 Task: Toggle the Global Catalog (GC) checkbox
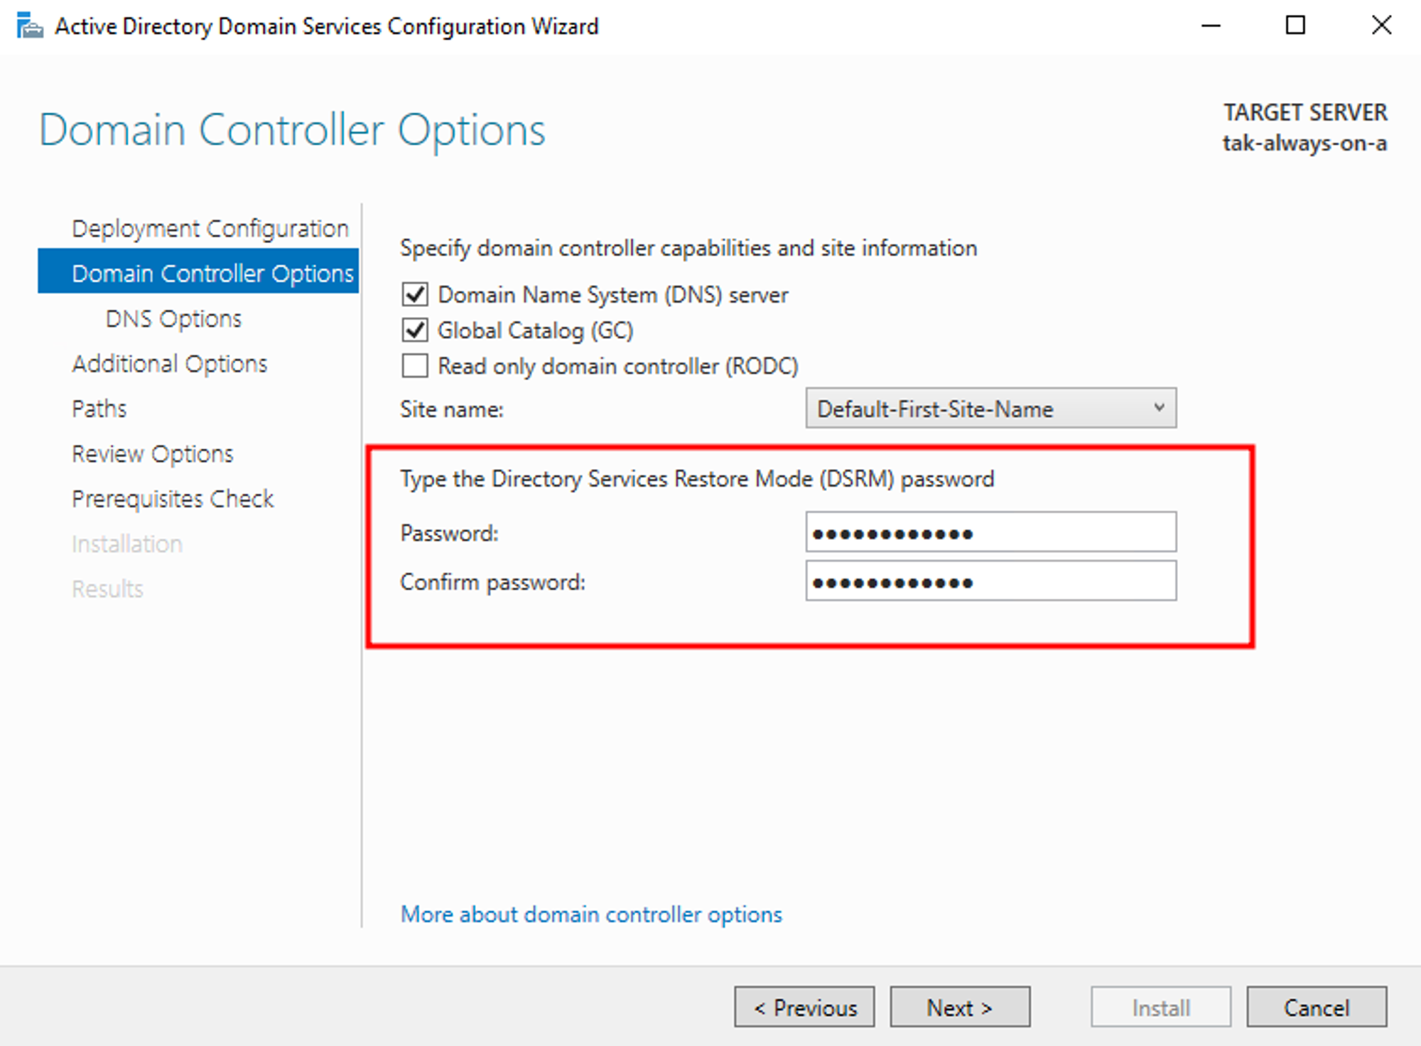click(x=415, y=330)
